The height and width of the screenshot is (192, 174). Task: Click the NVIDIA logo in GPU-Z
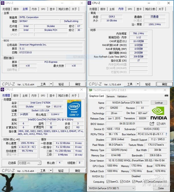[x=159, y=113]
